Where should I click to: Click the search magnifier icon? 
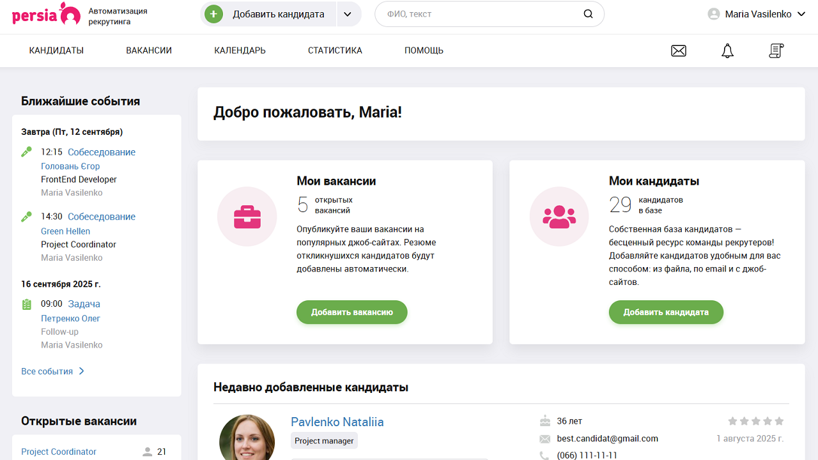click(x=587, y=13)
